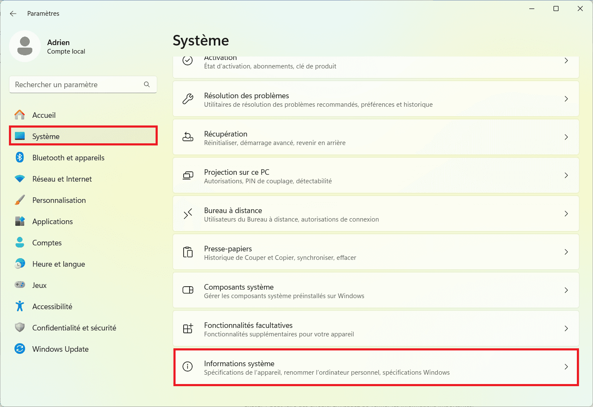This screenshot has height=407, width=593.
Task: Click the Presse-papiers clipboard icon
Action: pyautogui.click(x=187, y=252)
